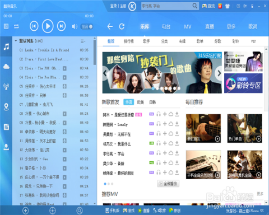
Task: Switch to the 直播 live tab
Action: pyautogui.click(x=210, y=26)
